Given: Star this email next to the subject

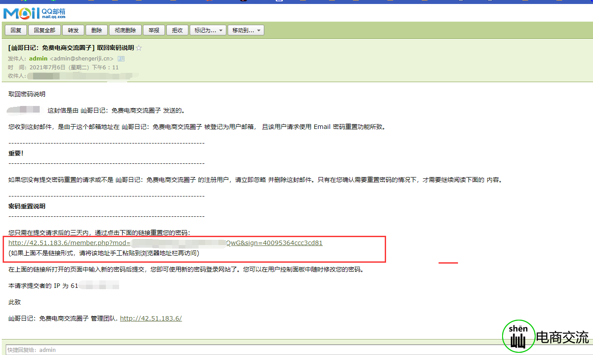Looking at the screenshot, I should pos(139,48).
